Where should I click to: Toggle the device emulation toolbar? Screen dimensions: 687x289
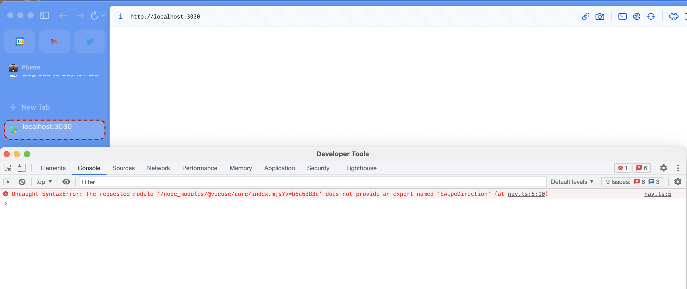[x=22, y=168]
